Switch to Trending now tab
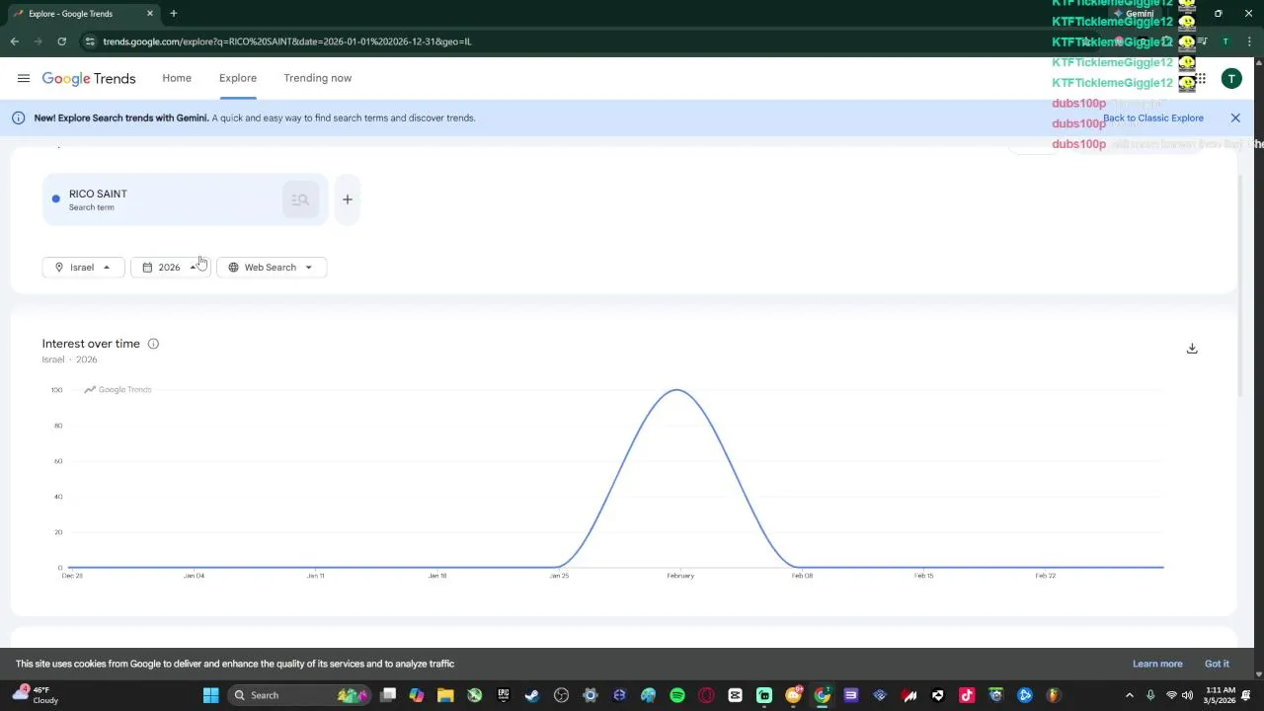This screenshot has height=711, width=1264. [317, 78]
